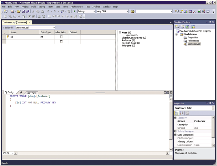Click the vertical split pane icon
Image resolution: width=217 pixels, height=166 pixels.
[165, 92]
